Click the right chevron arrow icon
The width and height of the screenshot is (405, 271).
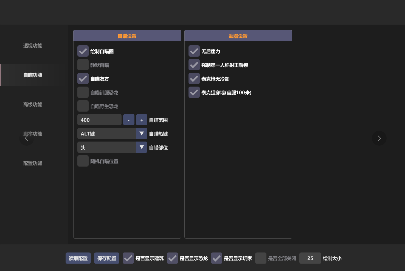[x=379, y=138]
